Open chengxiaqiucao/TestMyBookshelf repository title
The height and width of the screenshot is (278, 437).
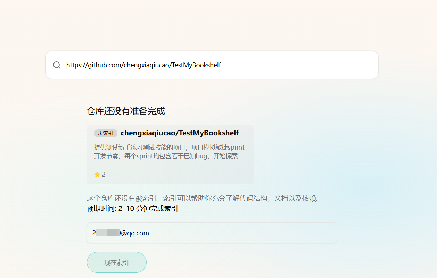pyautogui.click(x=180, y=133)
